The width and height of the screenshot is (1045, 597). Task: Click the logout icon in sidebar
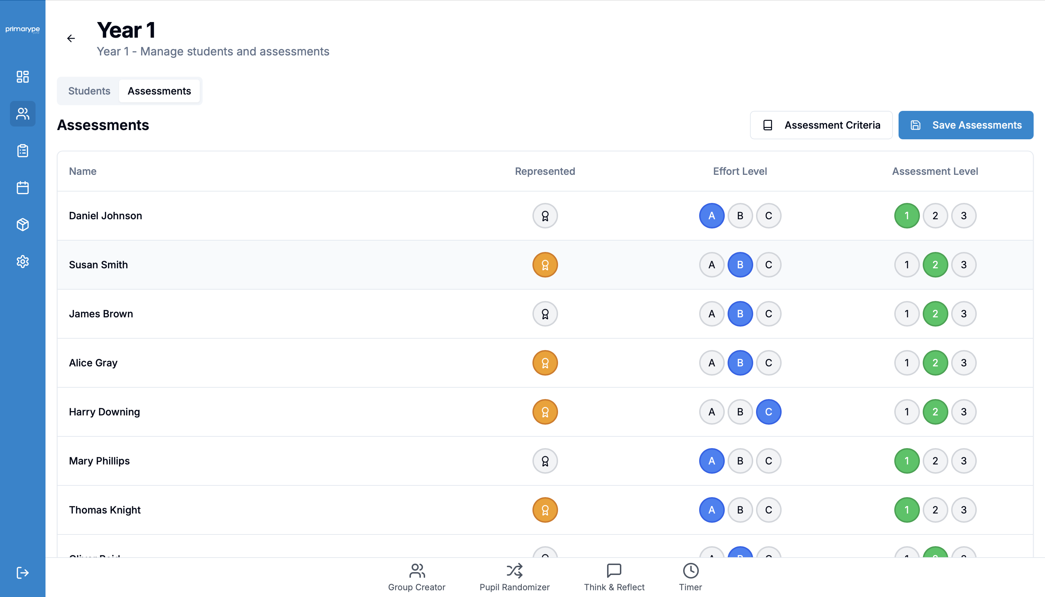click(x=22, y=572)
